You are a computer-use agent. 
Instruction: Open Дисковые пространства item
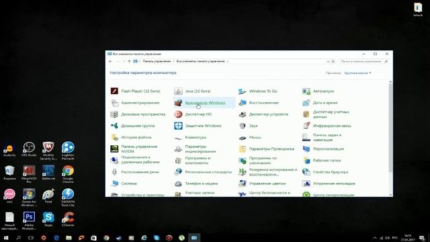coord(138,114)
